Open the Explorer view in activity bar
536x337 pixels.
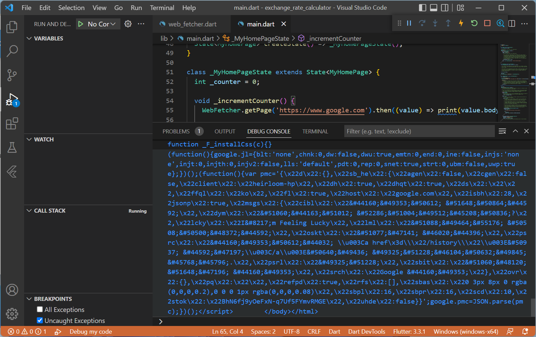(12, 27)
